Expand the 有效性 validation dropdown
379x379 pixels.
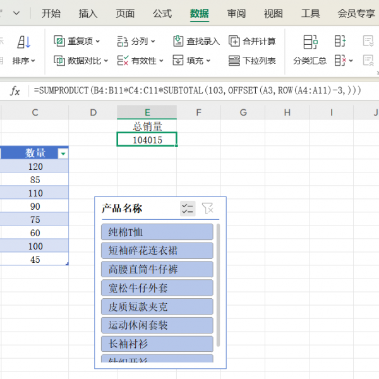[x=162, y=61]
